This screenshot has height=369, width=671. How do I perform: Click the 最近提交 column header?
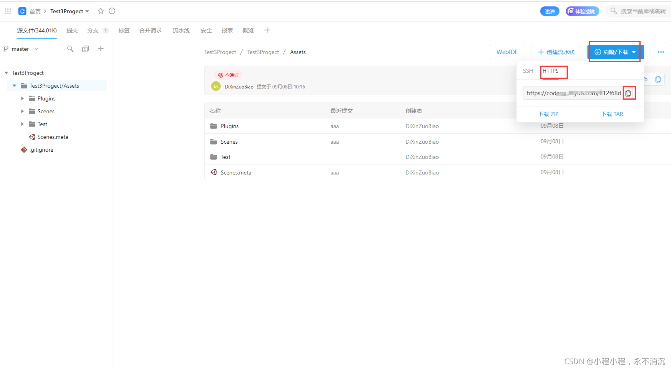point(341,111)
